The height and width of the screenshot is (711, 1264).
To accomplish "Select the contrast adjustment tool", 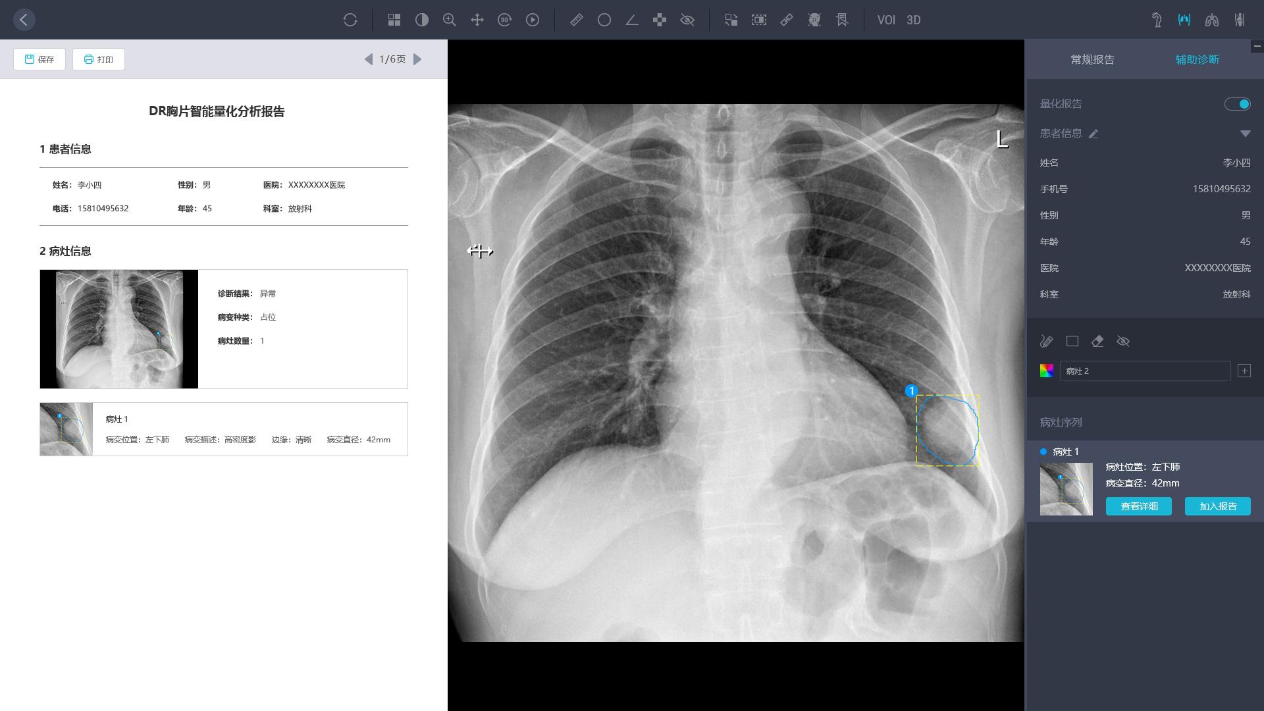I will (x=422, y=20).
